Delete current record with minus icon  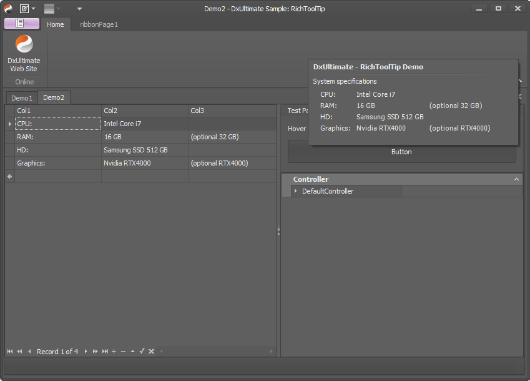click(124, 351)
